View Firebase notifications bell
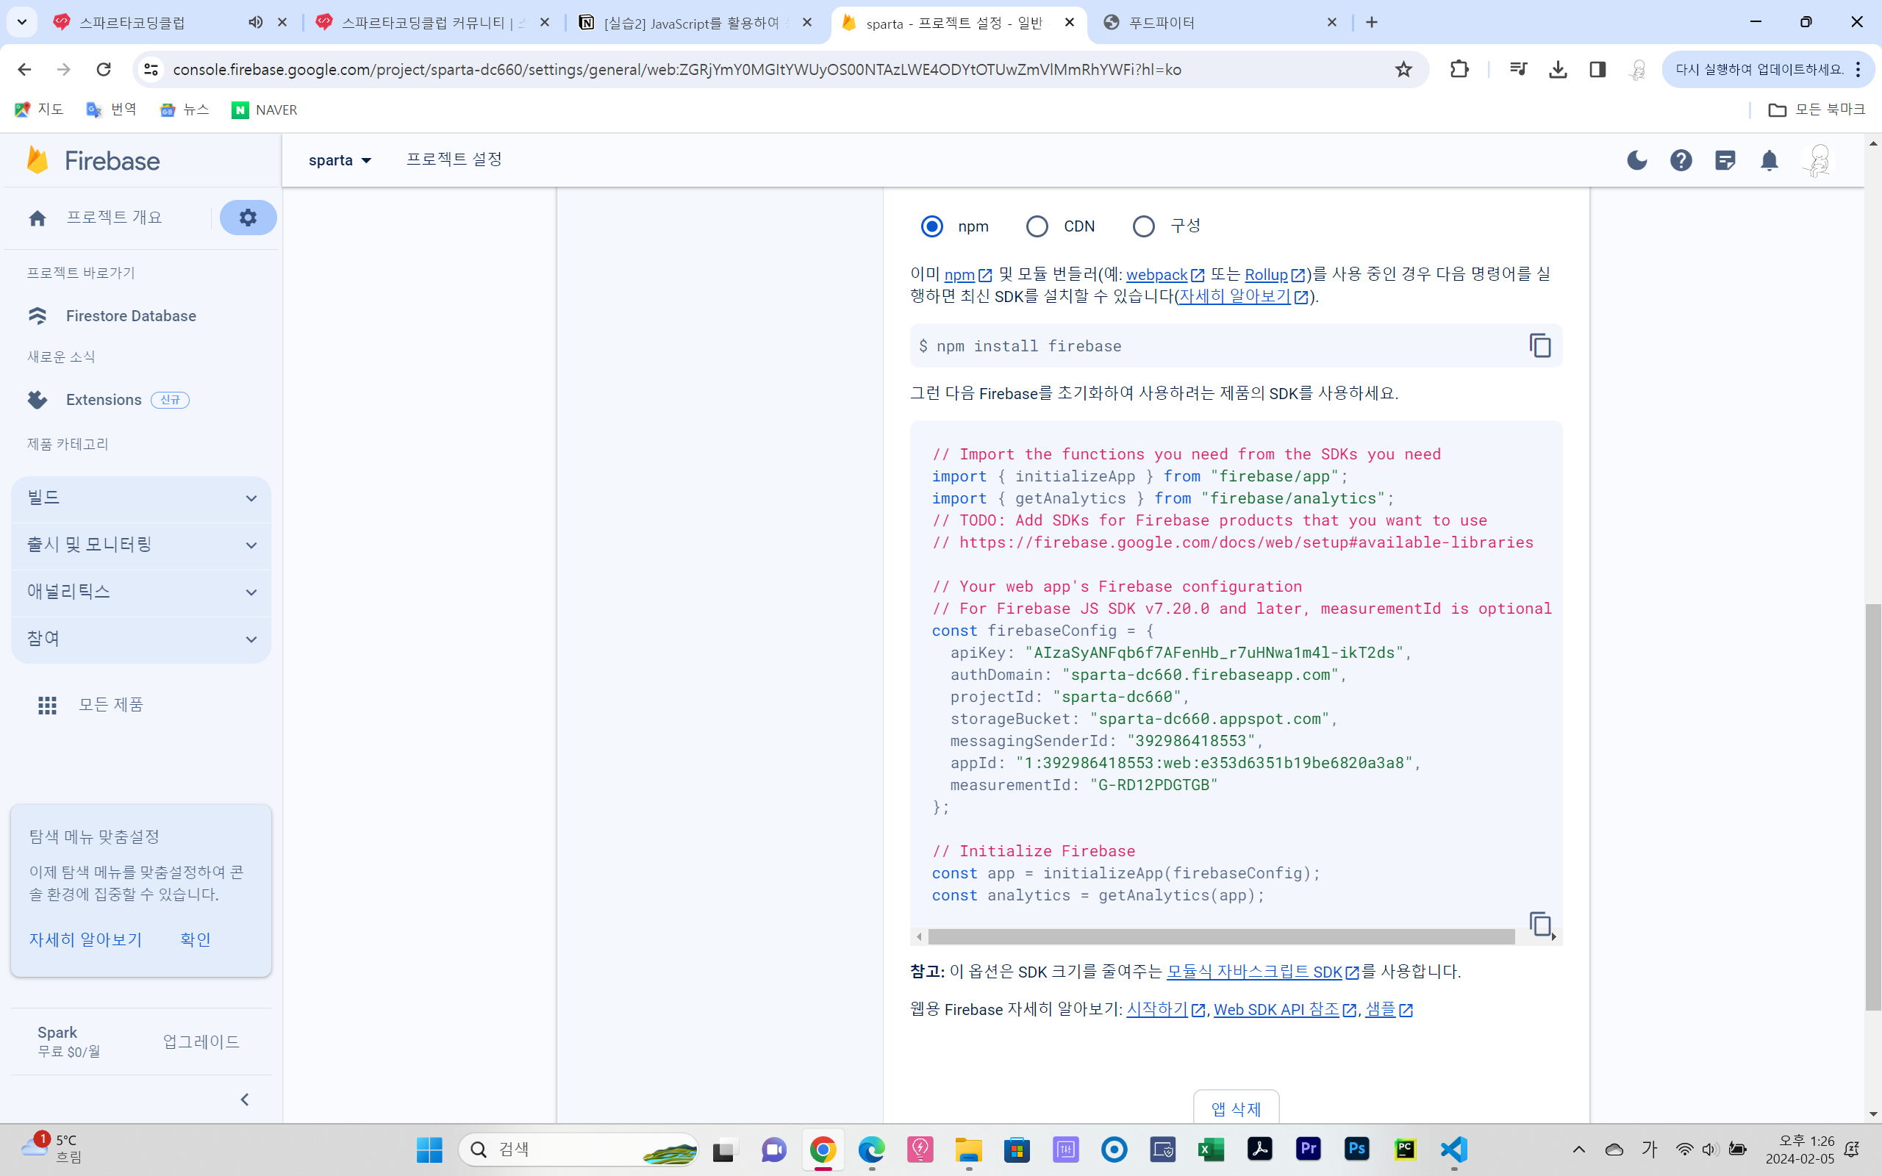Image resolution: width=1882 pixels, height=1176 pixels. tap(1770, 160)
